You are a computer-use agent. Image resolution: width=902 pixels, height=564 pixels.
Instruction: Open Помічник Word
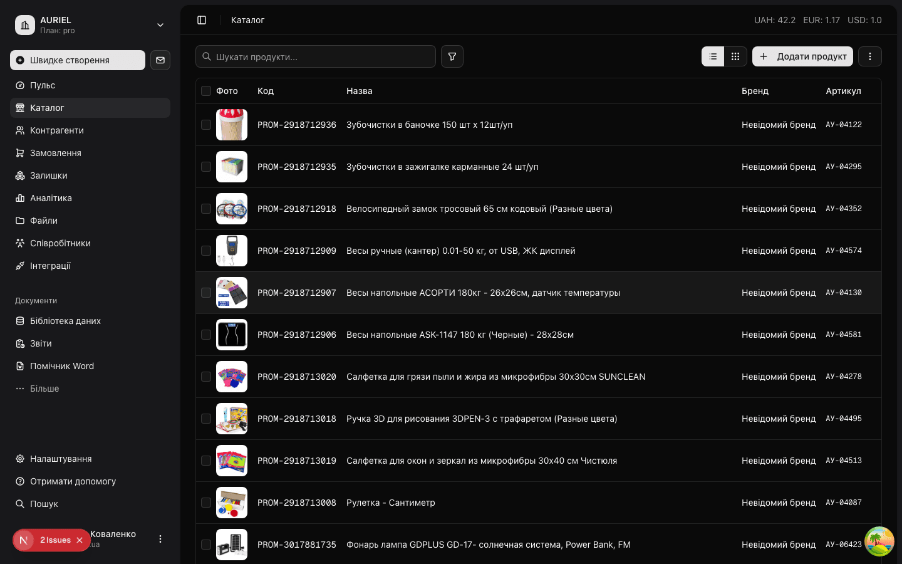point(90,366)
